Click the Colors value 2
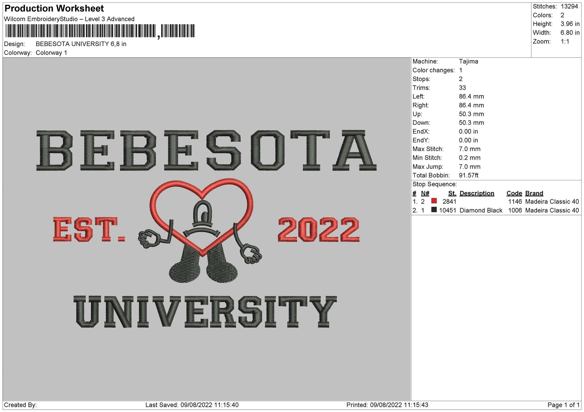The image size is (584, 412). (x=562, y=15)
